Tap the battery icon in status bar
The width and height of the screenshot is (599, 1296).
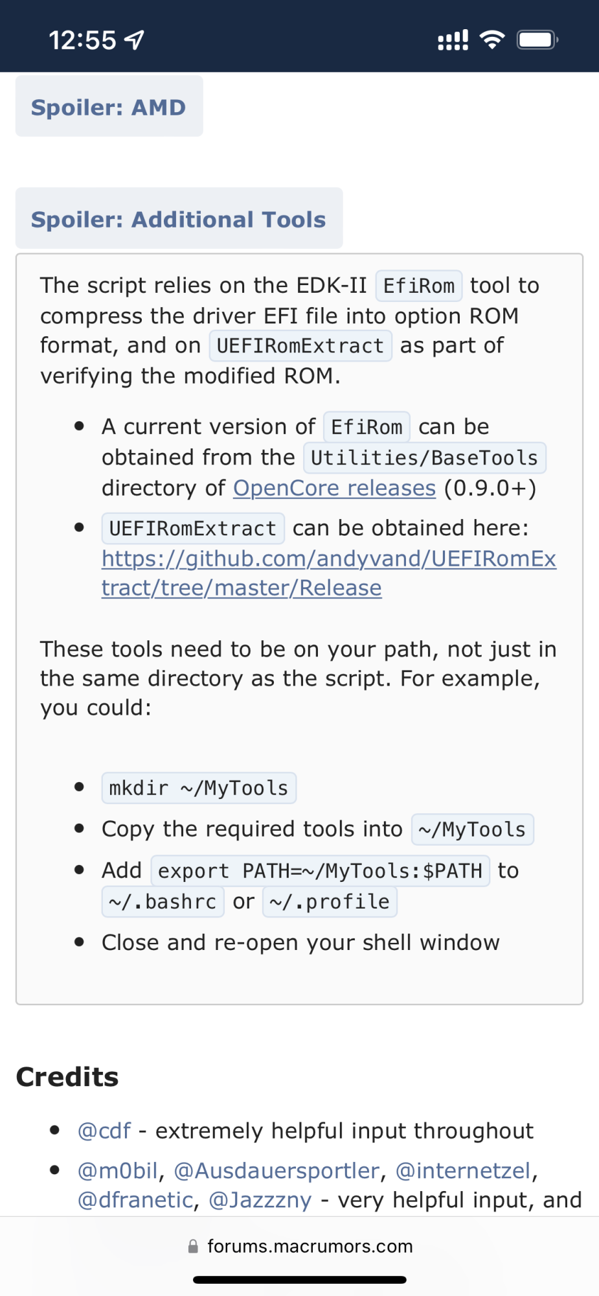coord(537,40)
